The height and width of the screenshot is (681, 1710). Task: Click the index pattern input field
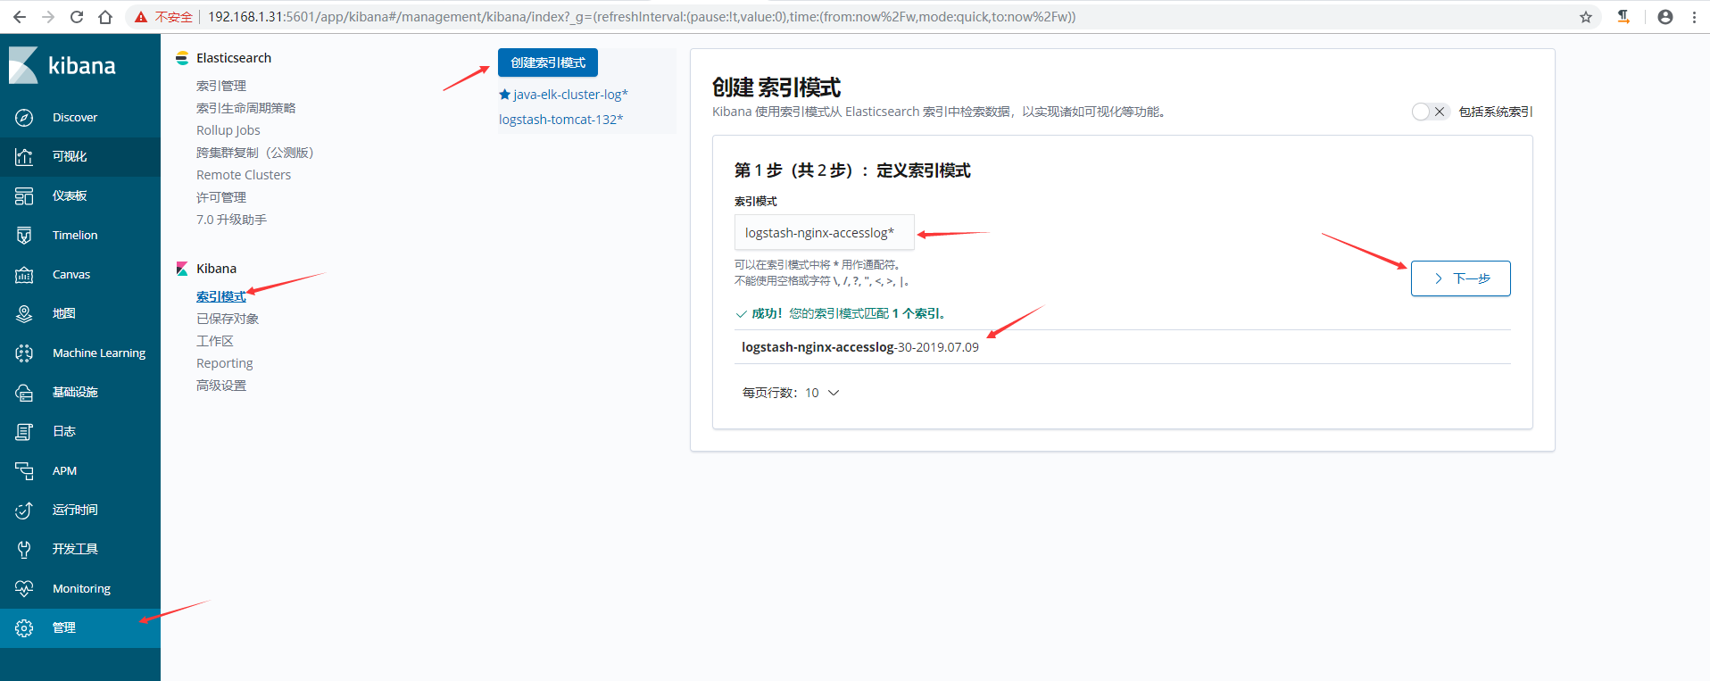[824, 232]
